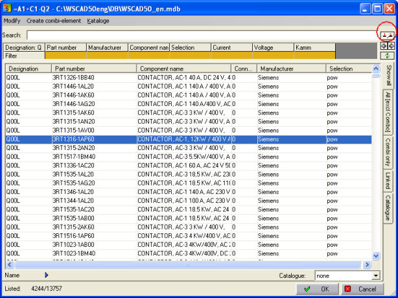
Task: Open the Modify menu
Action: pyautogui.click(x=12, y=21)
